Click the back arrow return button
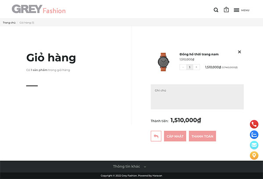263x179 pixels. [156, 136]
